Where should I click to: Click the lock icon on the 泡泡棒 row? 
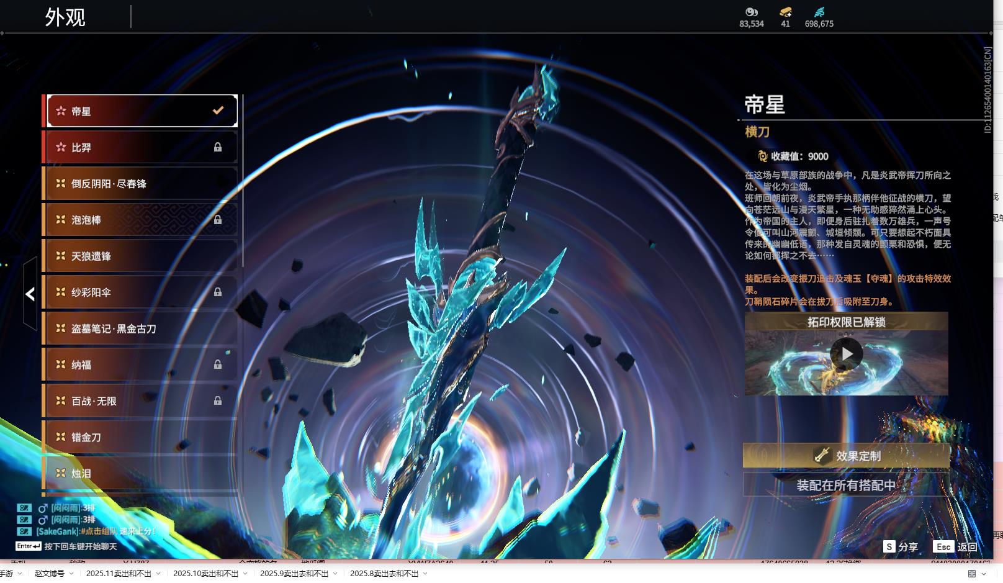[218, 220]
